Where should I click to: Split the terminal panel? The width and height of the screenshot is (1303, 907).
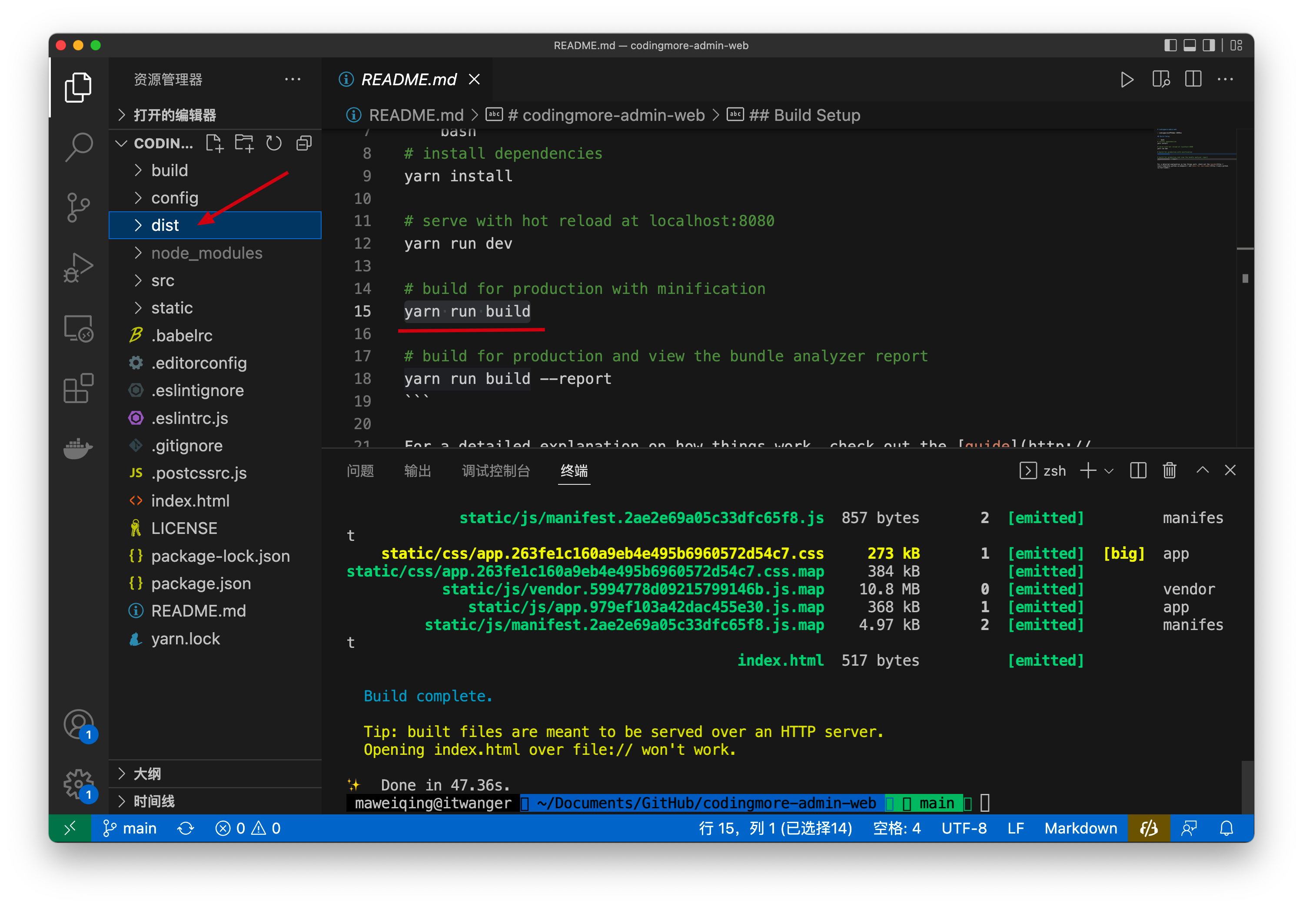[1138, 470]
